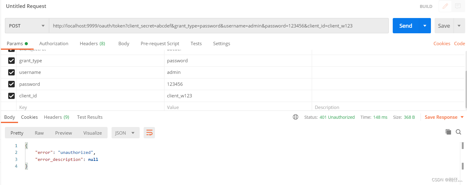Expand the Send button dropdown arrow
This screenshot has width=467, height=185.
coord(425,26)
